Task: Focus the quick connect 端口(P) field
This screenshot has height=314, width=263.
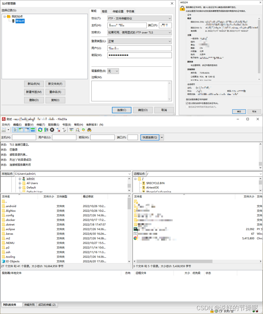Action: (133, 138)
